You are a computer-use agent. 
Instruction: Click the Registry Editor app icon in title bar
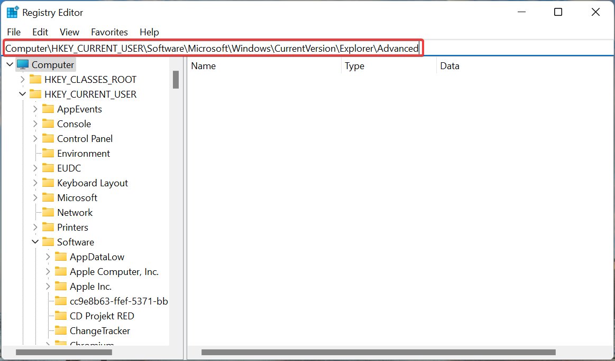tap(13, 12)
